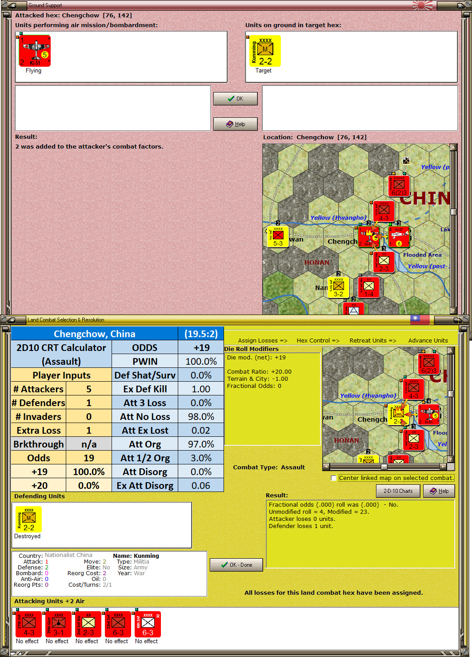Click Att Org 97.0% cell
Image resolution: width=472 pixels, height=657 pixels.
point(201,444)
